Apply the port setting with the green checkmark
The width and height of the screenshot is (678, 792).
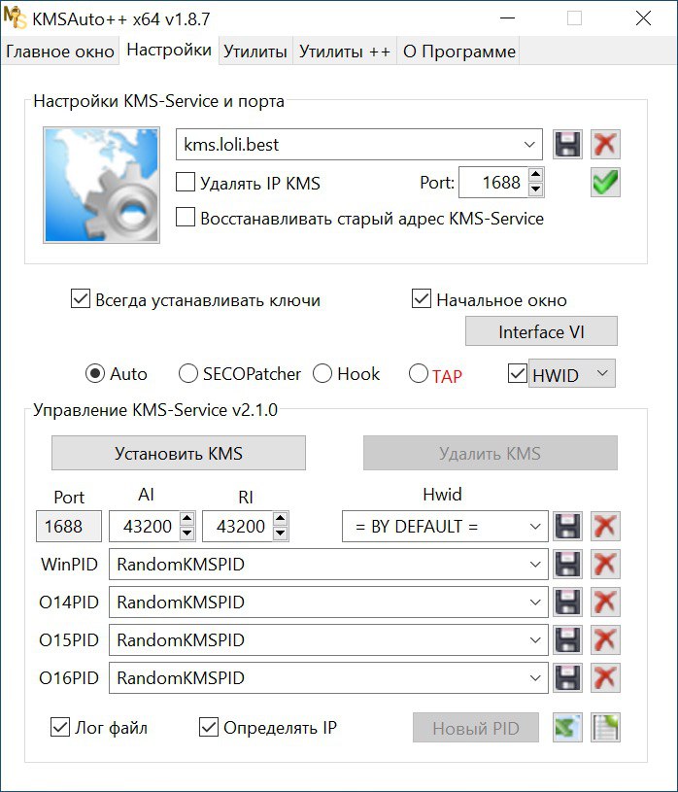605,183
